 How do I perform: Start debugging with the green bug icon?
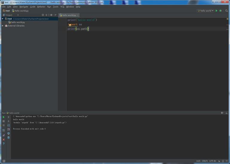tap(220, 11)
